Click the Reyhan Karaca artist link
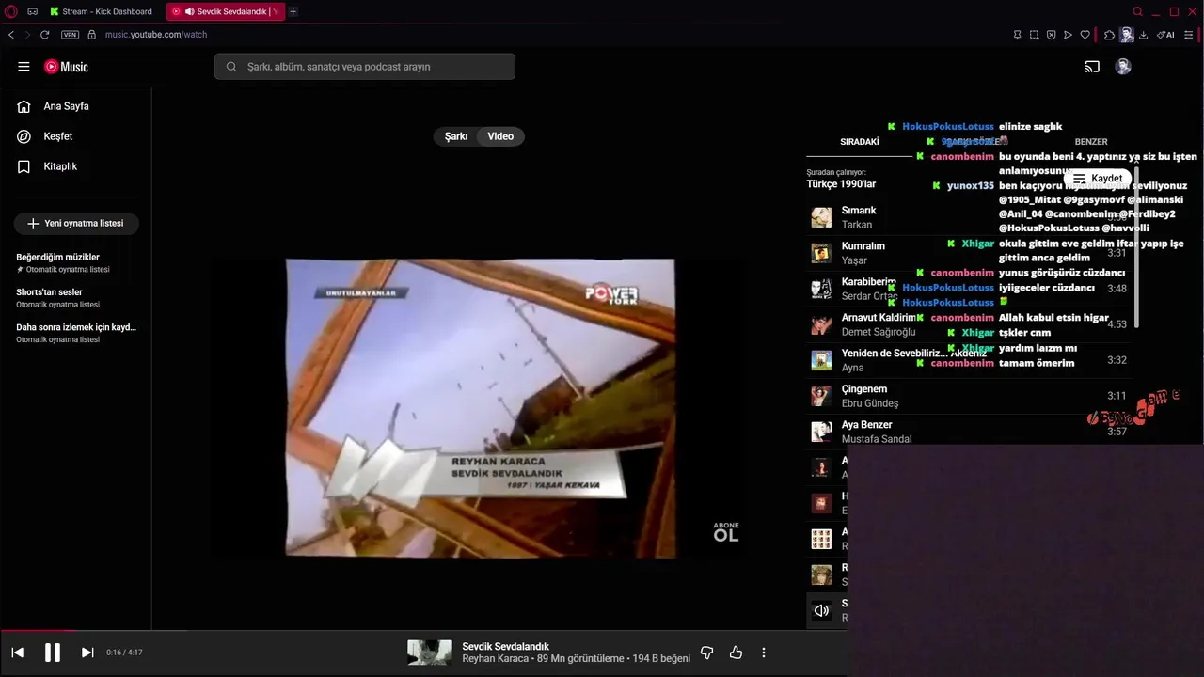 (x=495, y=659)
